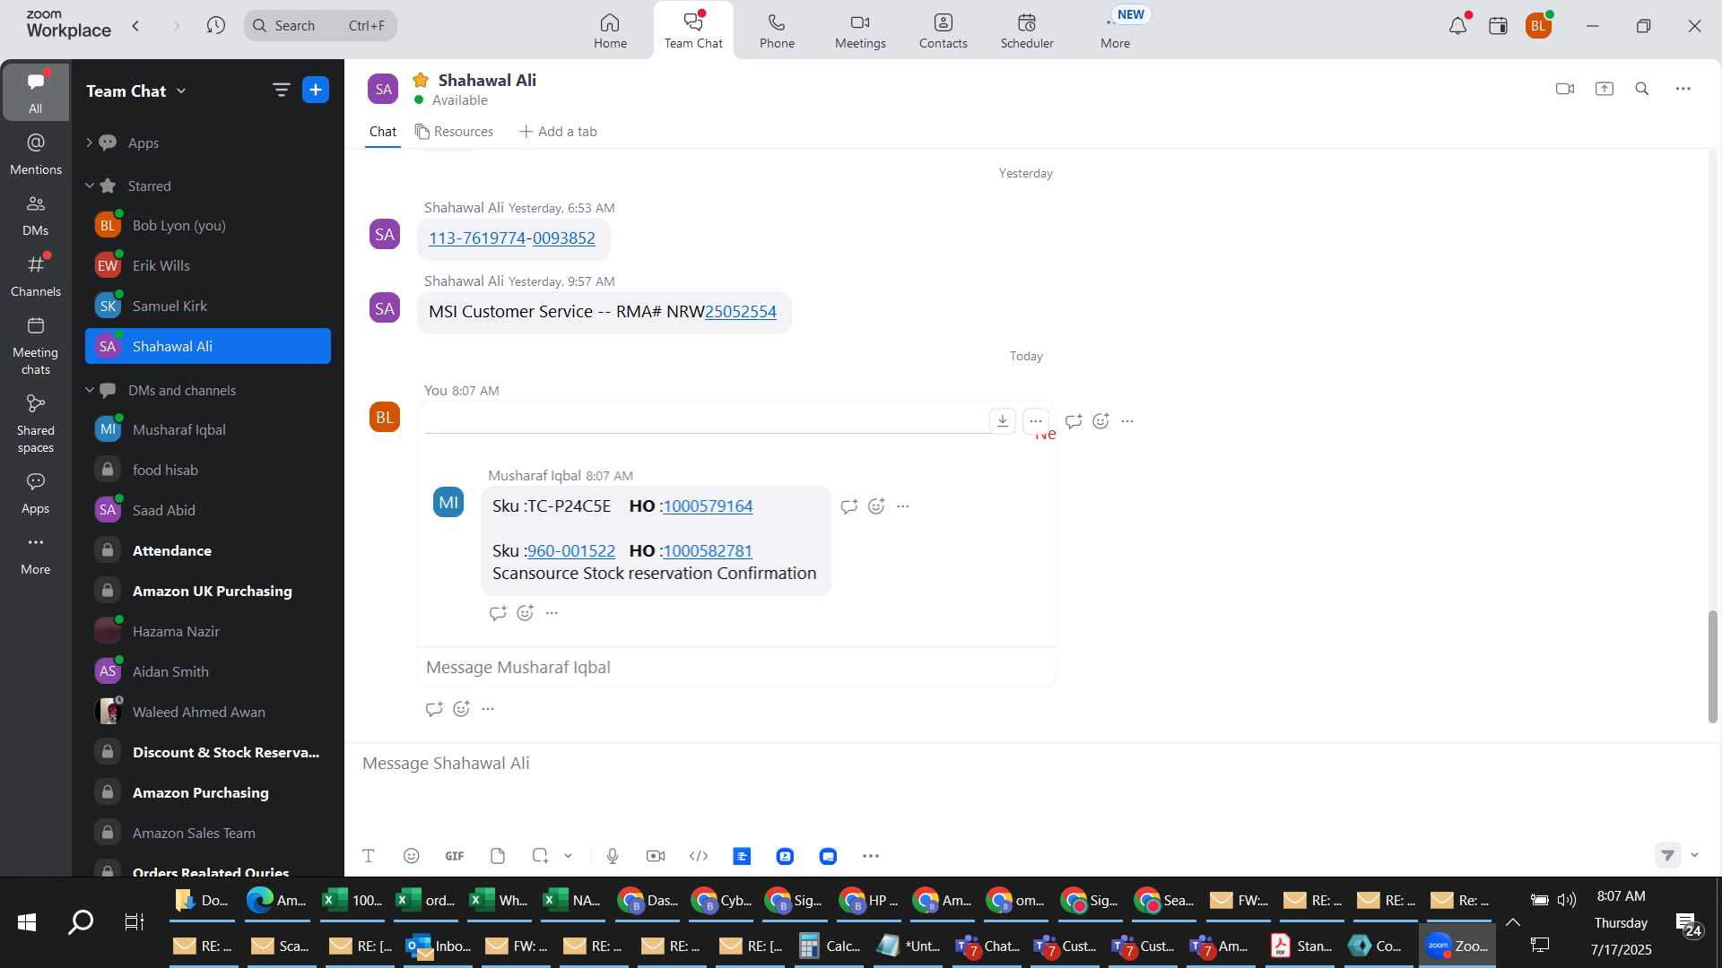
Task: Expand the Team Chat dropdown
Action: click(181, 91)
